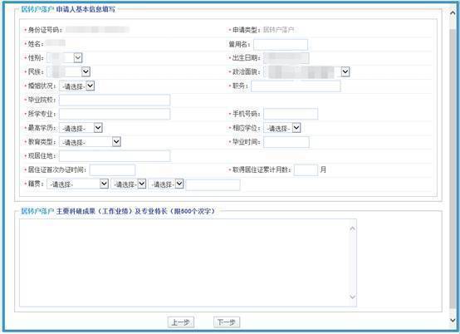
Task: Open the third 籍贯 dropdown
Action: point(166,184)
